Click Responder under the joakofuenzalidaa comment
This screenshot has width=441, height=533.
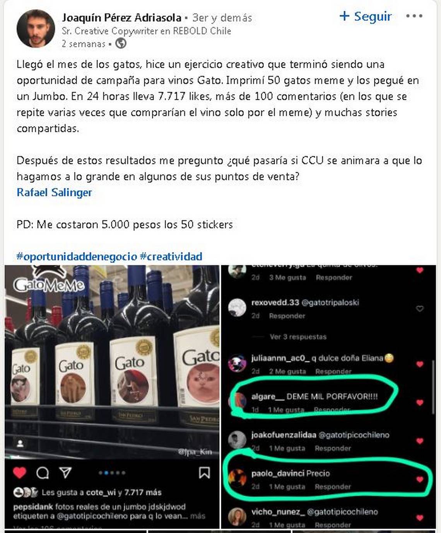pyautogui.click(x=333, y=448)
